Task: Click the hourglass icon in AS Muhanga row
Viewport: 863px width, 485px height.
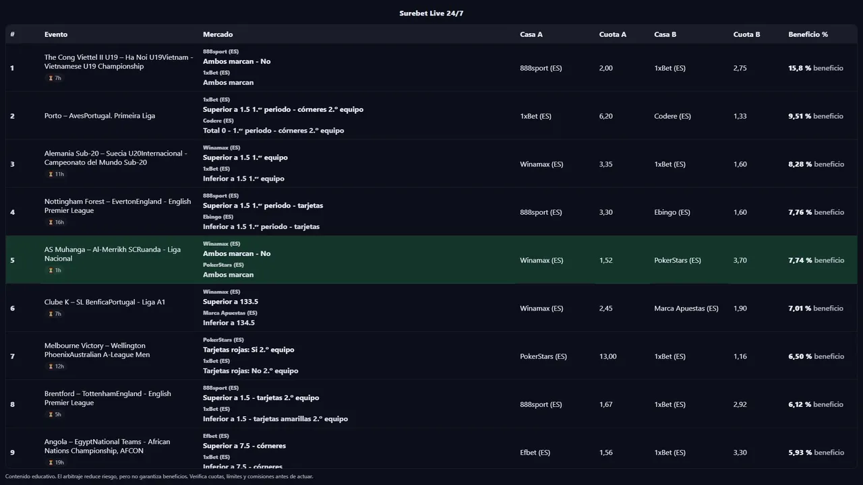Action: 50,271
